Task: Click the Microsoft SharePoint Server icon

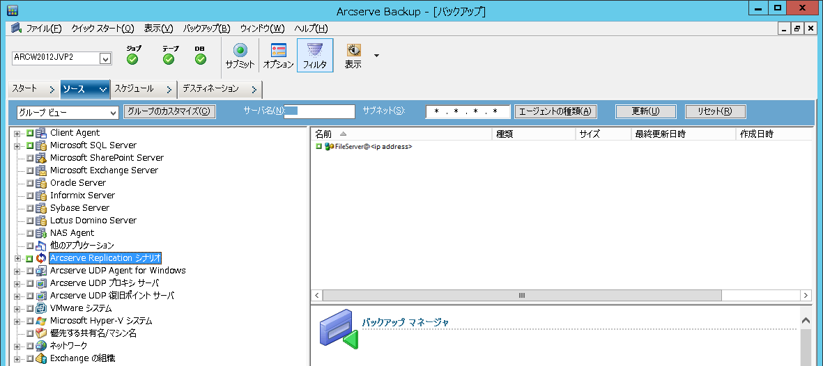Action: (41, 158)
